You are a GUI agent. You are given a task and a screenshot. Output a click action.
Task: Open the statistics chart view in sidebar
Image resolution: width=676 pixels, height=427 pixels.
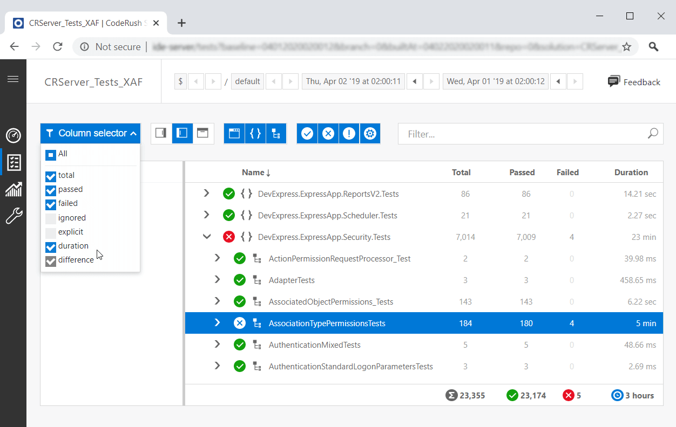click(x=13, y=189)
